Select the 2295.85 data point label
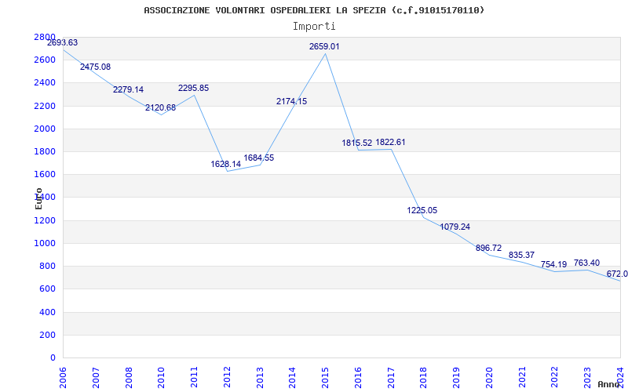 [x=193, y=89]
